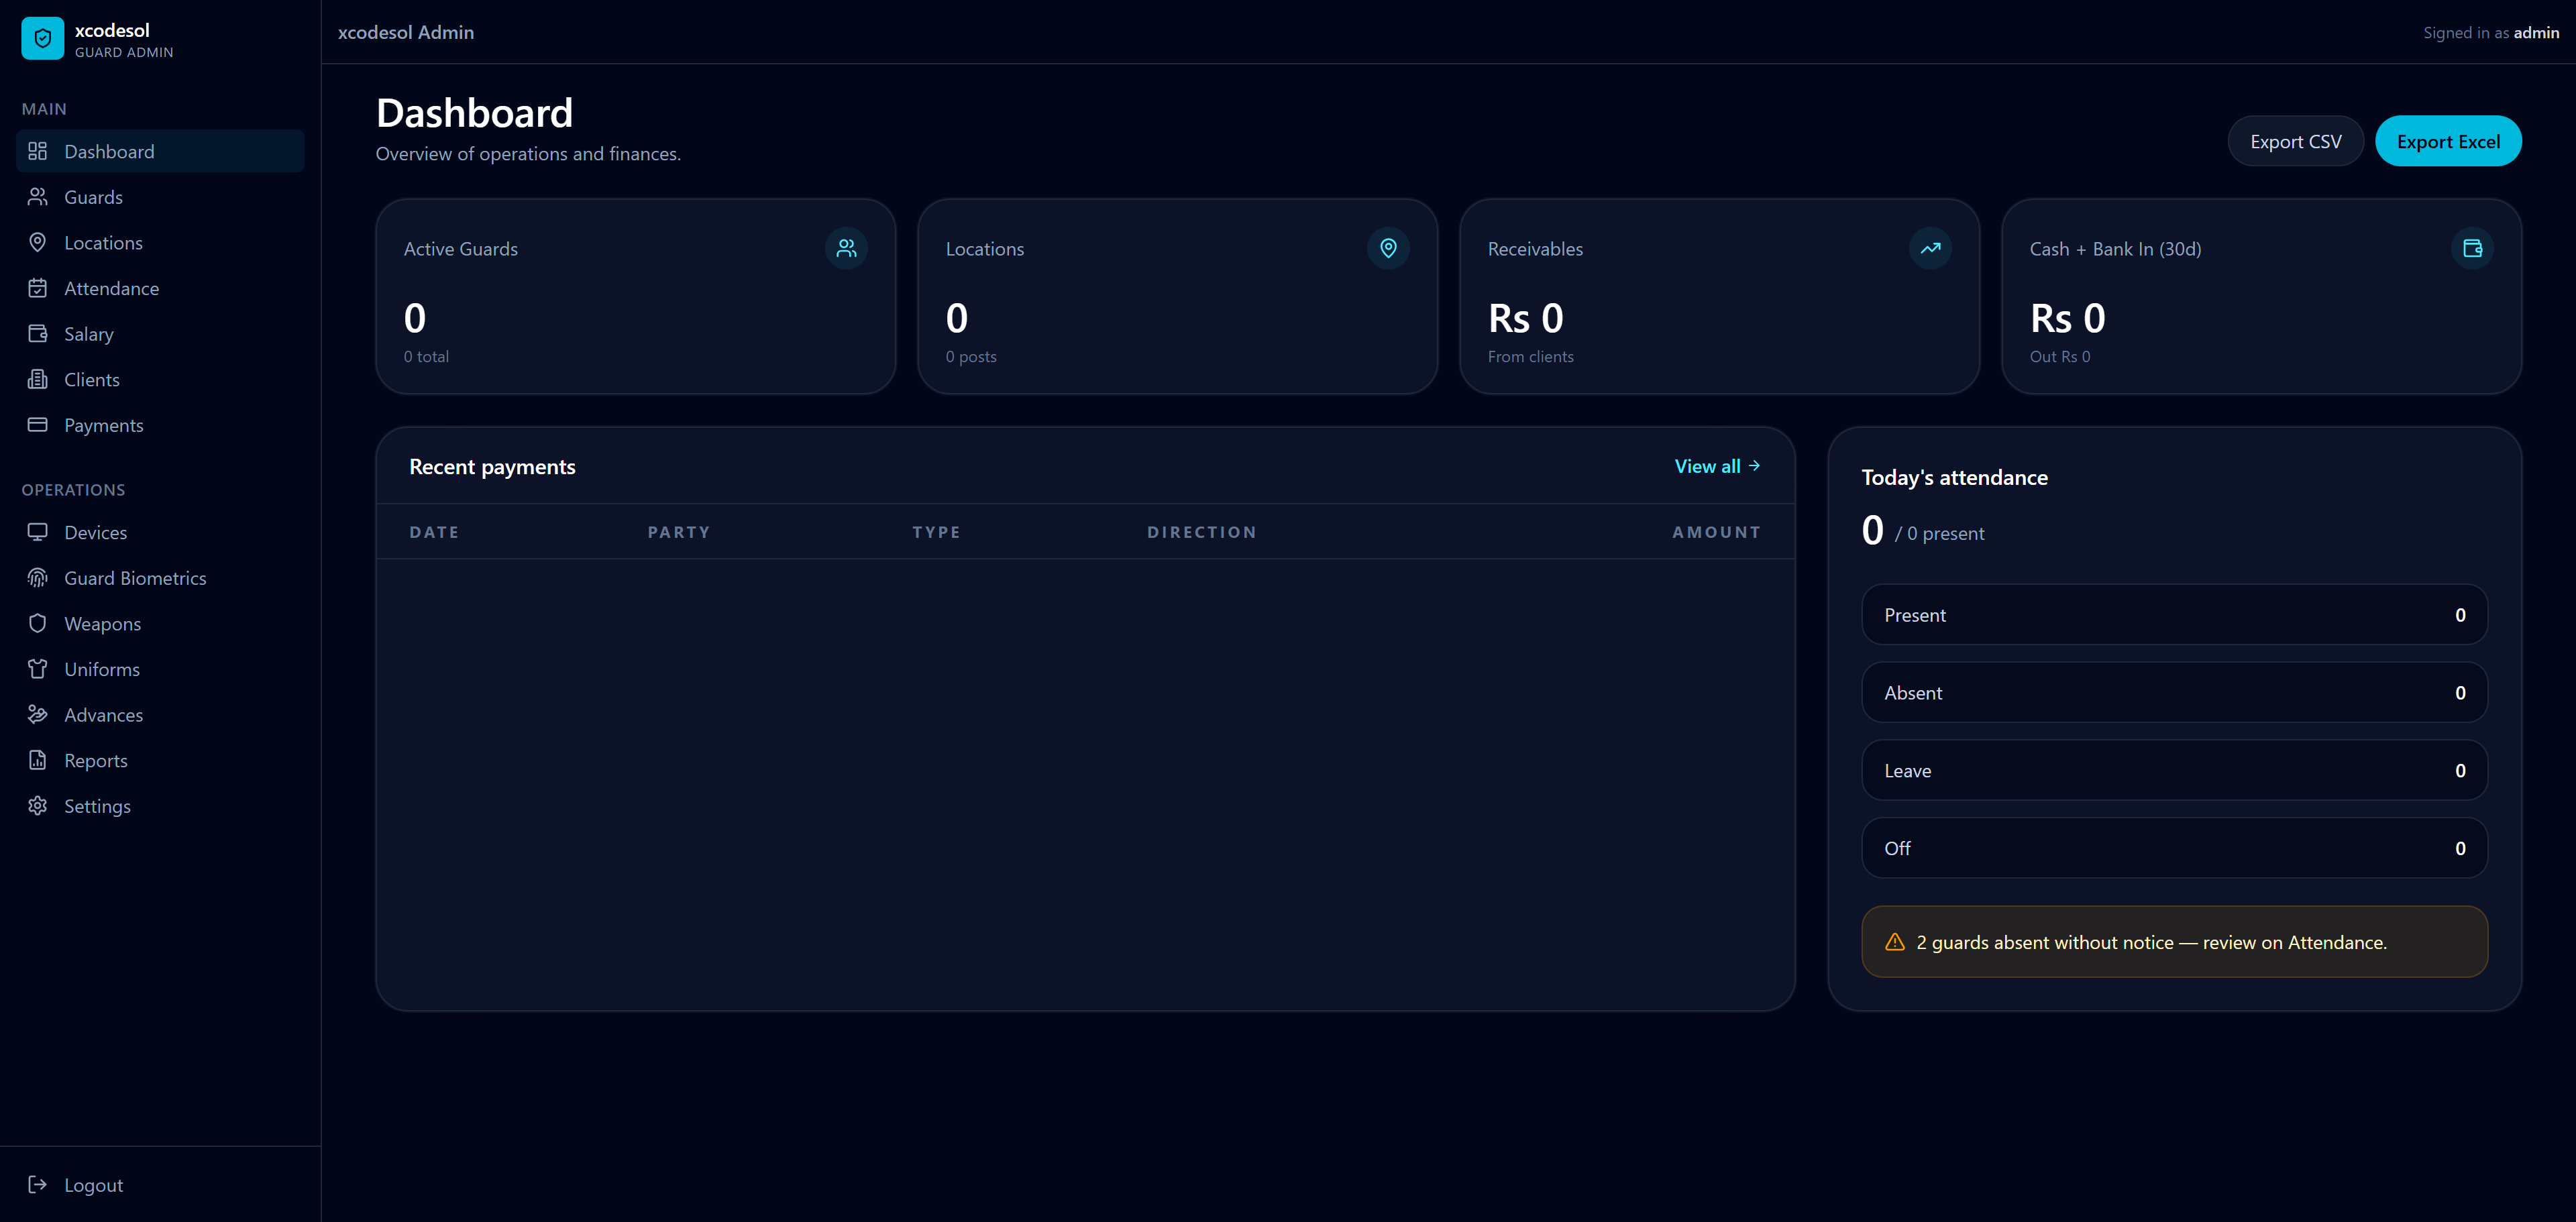Select Guard Biometrics in sidebar
The width and height of the screenshot is (2576, 1222).
pos(160,578)
